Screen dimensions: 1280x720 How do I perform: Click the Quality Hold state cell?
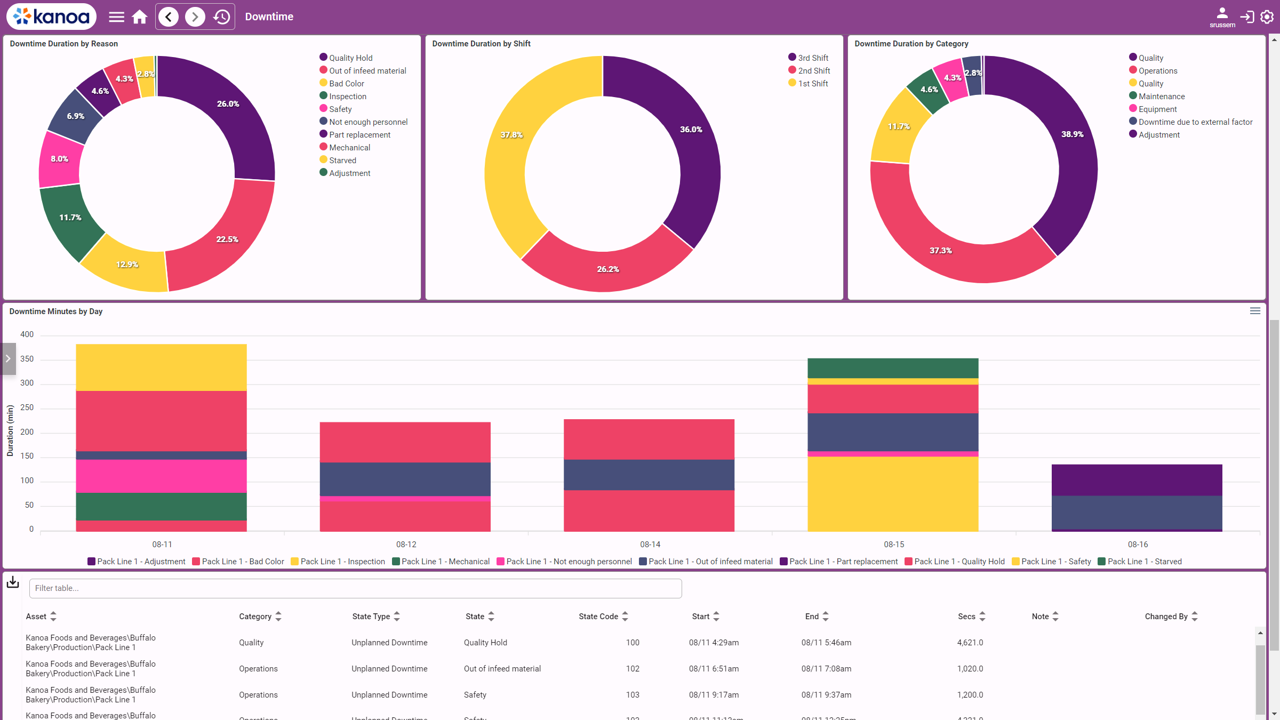pos(485,643)
